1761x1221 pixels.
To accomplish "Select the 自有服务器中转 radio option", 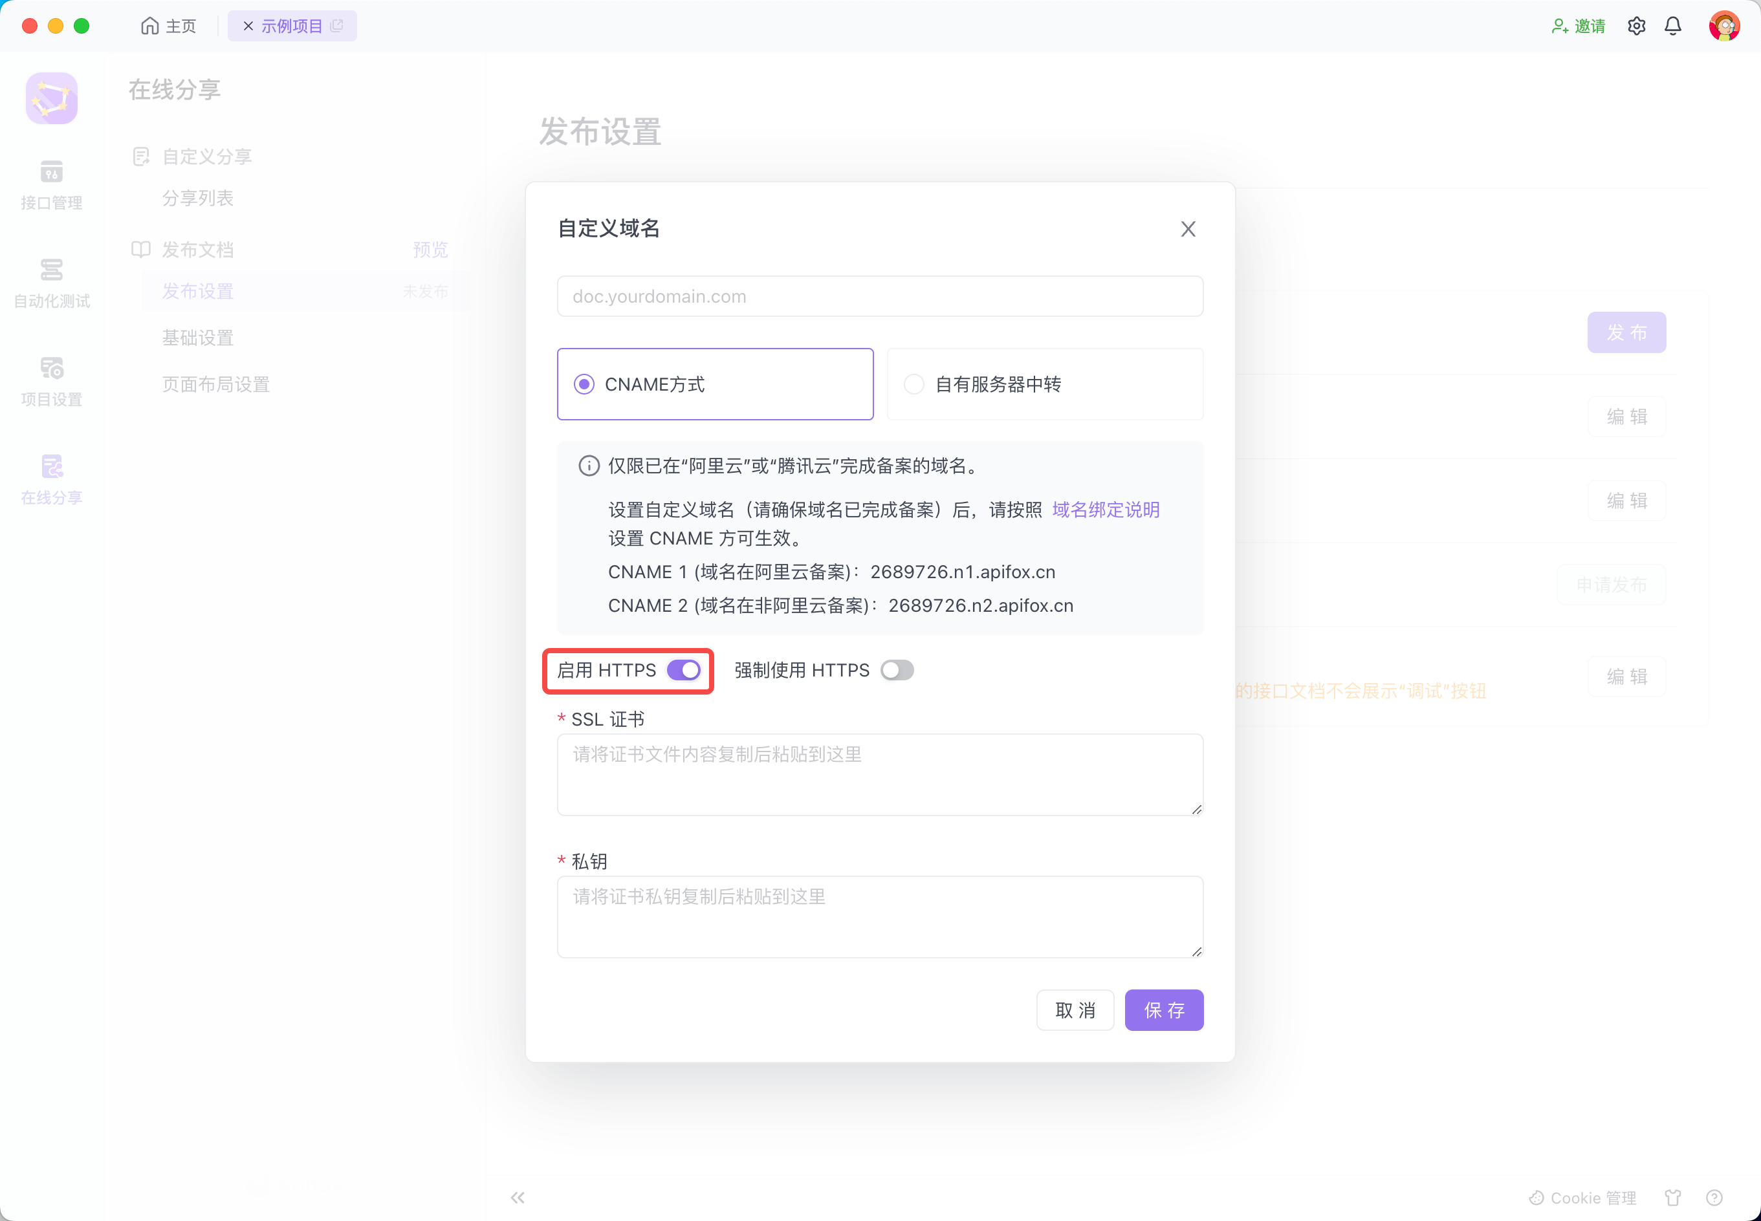I will [915, 384].
